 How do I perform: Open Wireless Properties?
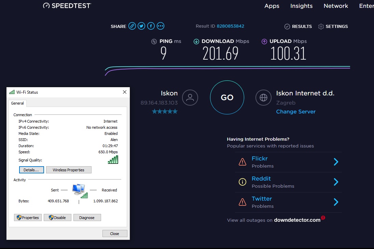pos(69,170)
